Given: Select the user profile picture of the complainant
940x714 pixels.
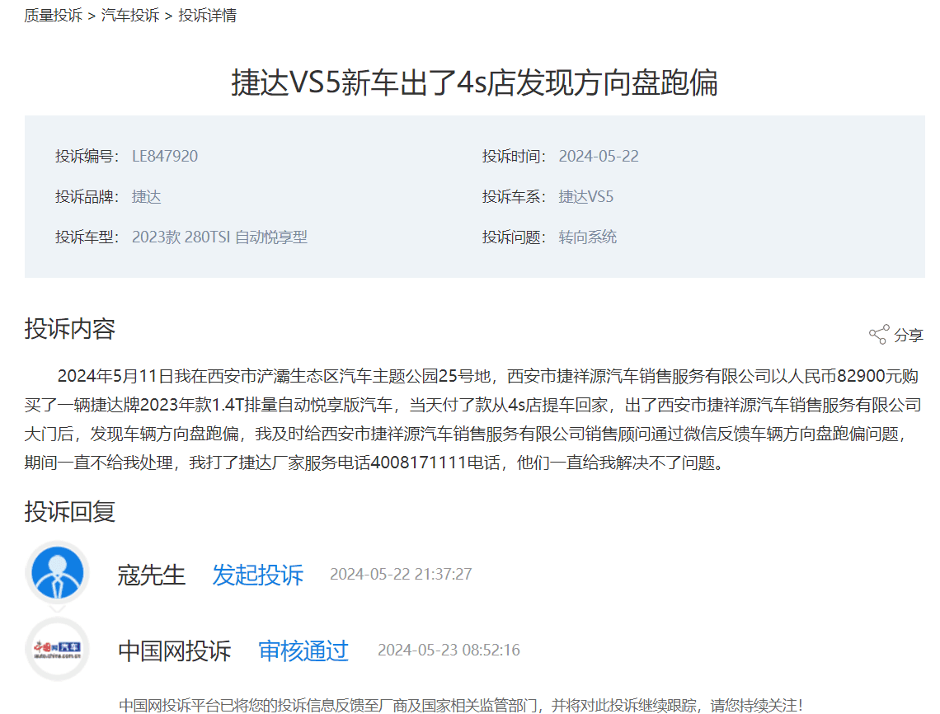Looking at the screenshot, I should coord(57,575).
